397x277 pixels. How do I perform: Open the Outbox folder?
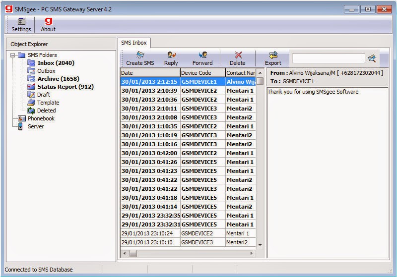pyautogui.click(x=46, y=71)
